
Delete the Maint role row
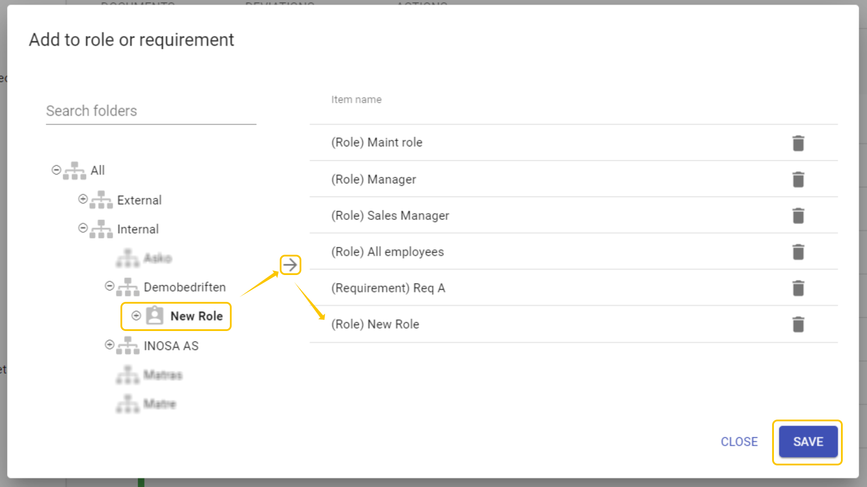[x=798, y=143]
